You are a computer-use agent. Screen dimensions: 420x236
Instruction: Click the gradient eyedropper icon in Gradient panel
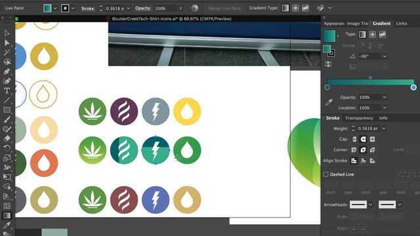click(329, 102)
